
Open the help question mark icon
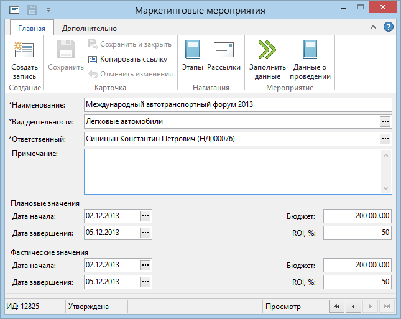pos(389,27)
